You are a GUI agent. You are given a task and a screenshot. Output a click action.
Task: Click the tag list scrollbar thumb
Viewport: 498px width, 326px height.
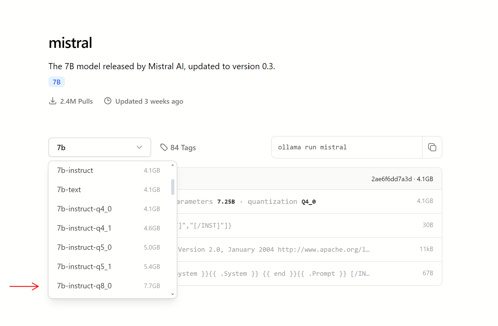click(x=173, y=187)
